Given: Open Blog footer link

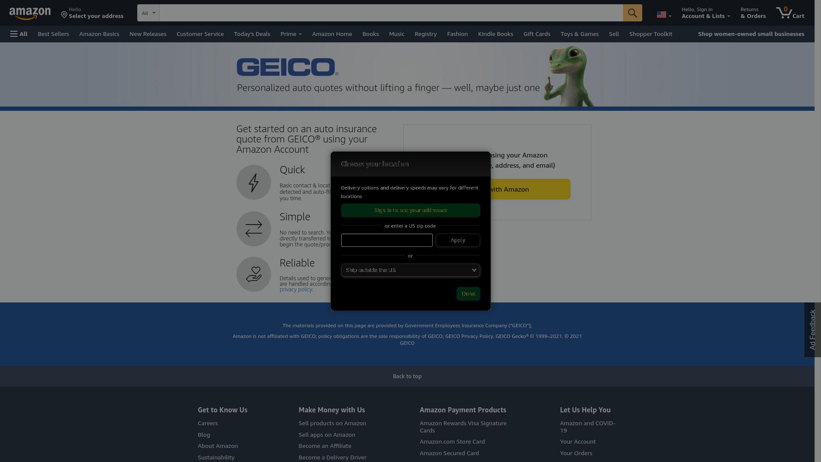Looking at the screenshot, I should click(x=204, y=435).
